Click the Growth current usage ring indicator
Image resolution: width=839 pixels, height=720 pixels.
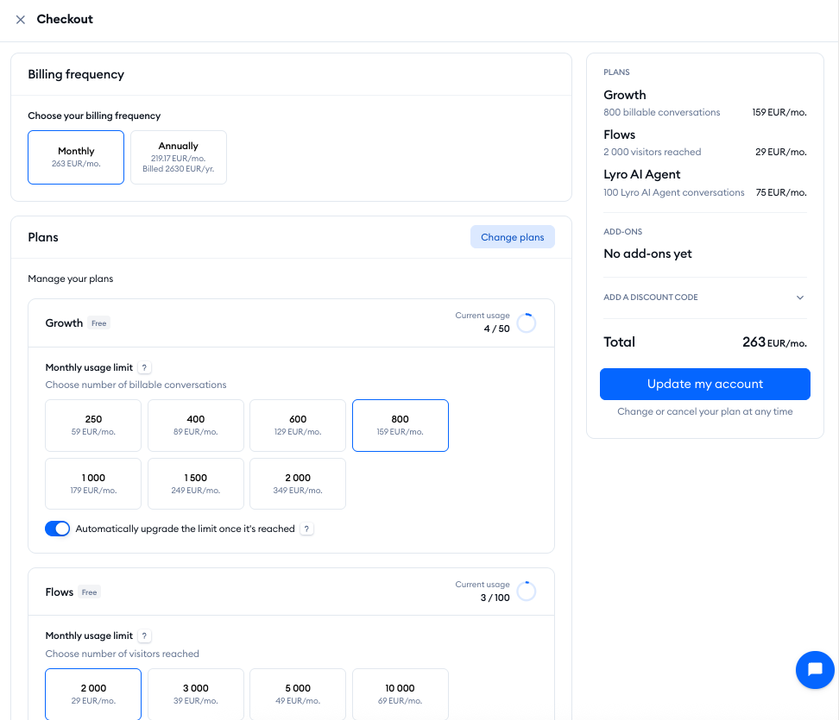[x=526, y=322]
